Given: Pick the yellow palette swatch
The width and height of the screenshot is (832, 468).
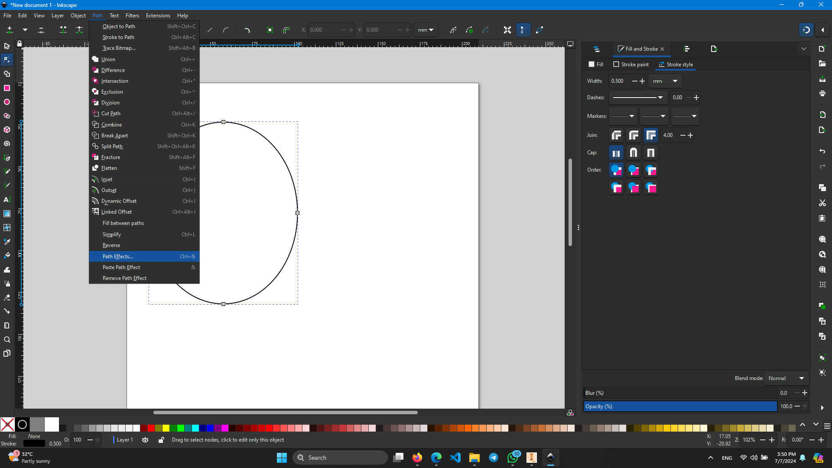Looking at the screenshot, I should point(166,428).
